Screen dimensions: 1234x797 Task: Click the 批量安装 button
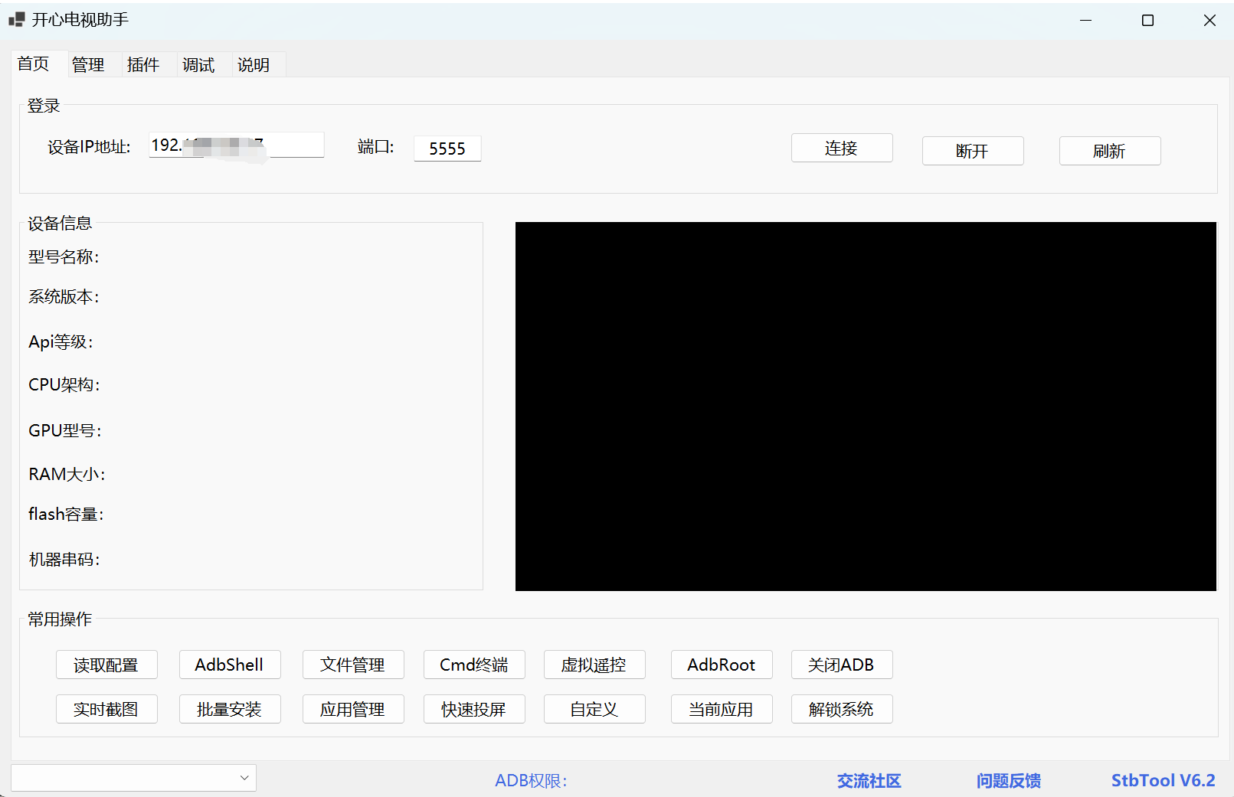(230, 709)
